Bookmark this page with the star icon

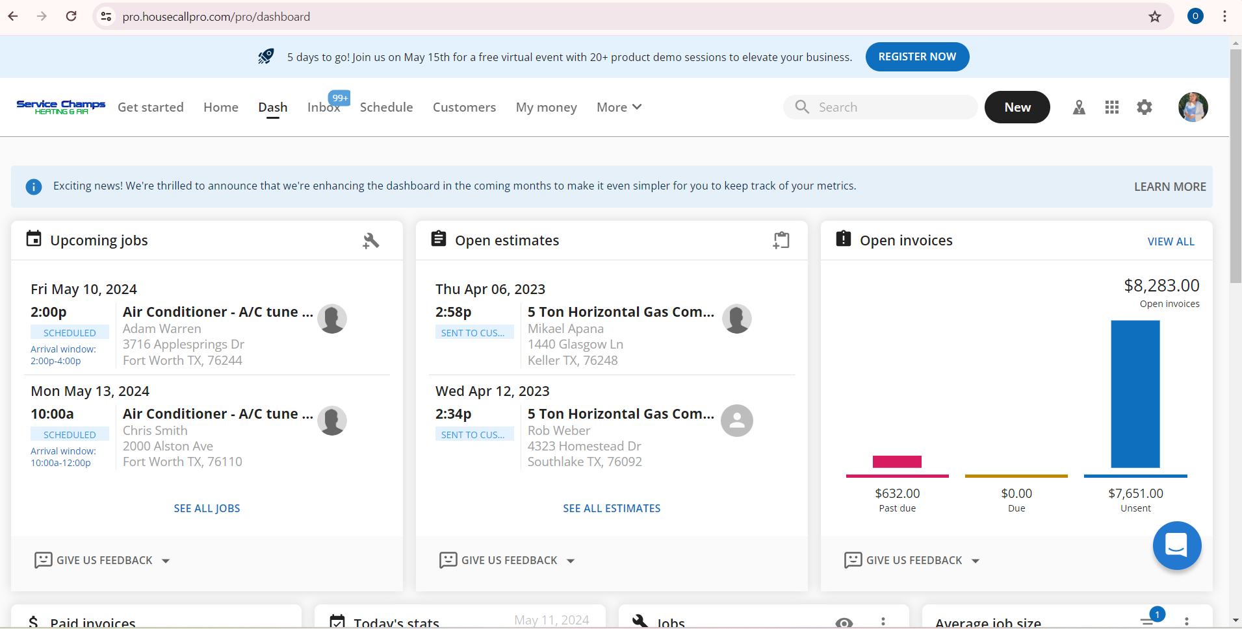click(x=1155, y=17)
